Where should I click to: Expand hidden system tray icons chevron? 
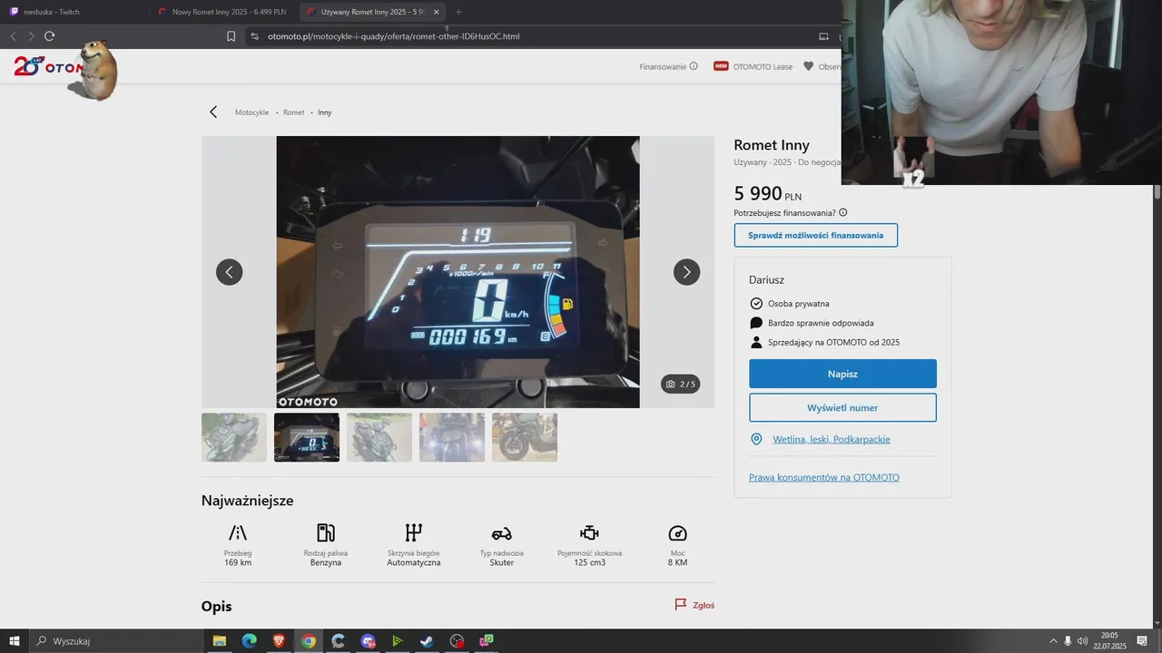point(1053,641)
